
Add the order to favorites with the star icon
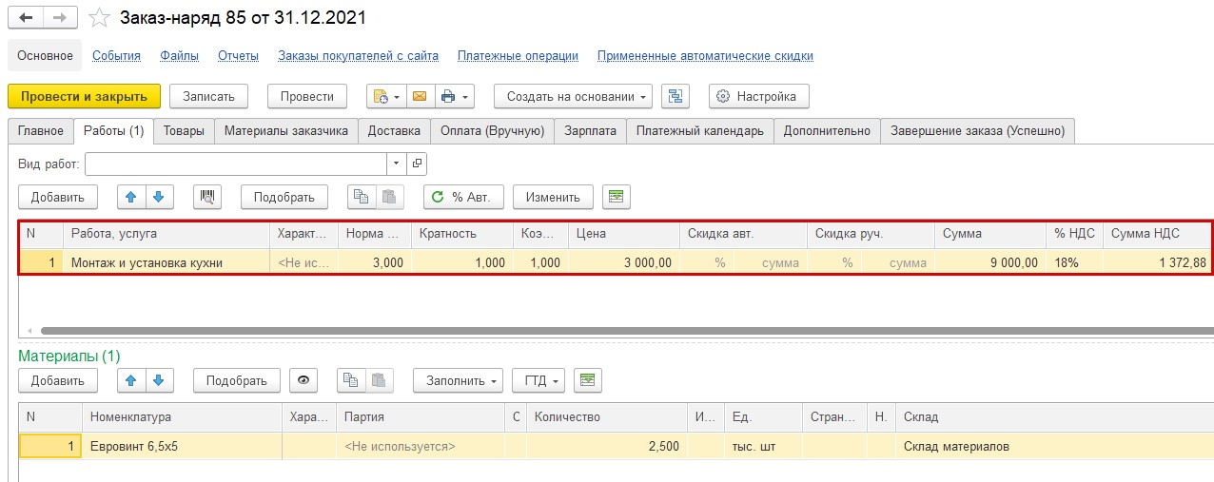(x=98, y=18)
